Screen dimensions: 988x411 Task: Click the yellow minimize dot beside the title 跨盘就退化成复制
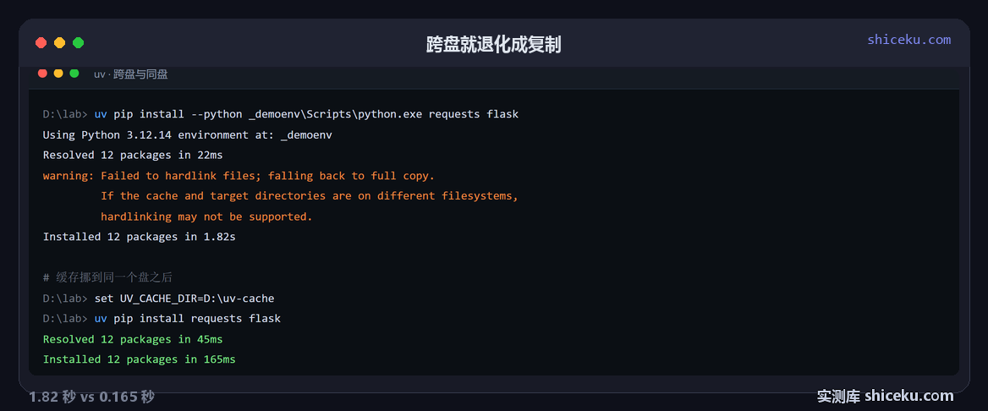[59, 43]
